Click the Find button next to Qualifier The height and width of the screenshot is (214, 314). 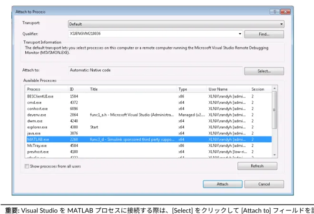264,34
